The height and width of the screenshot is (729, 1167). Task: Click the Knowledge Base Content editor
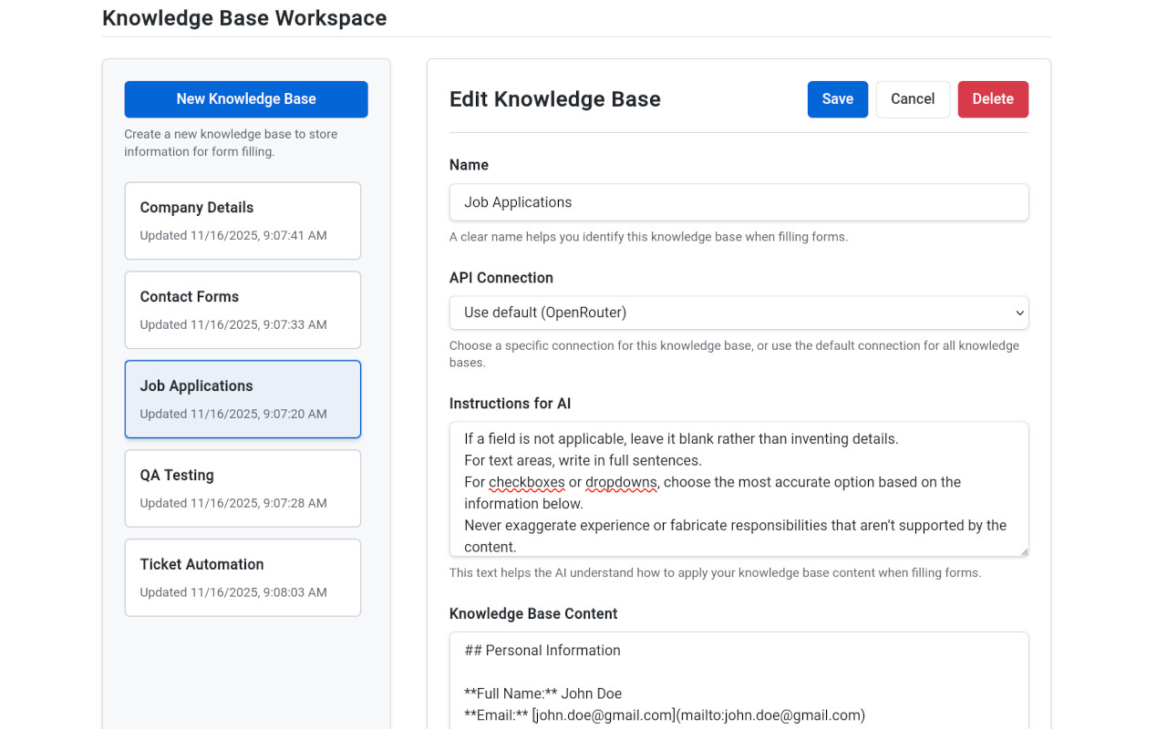(x=738, y=679)
